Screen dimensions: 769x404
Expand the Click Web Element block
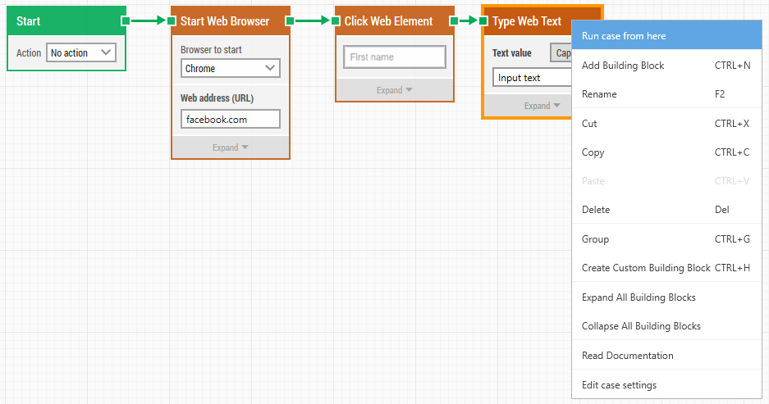(x=394, y=90)
